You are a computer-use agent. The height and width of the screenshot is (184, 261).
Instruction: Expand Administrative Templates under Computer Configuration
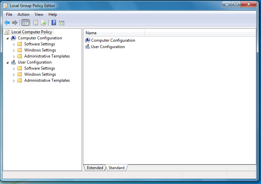[x=14, y=57]
